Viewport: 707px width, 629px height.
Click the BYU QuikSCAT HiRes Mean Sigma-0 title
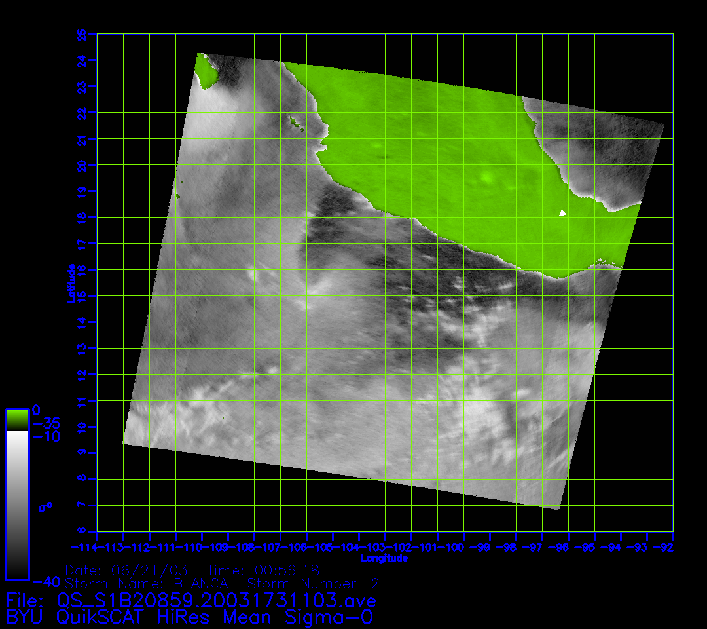coord(190,617)
